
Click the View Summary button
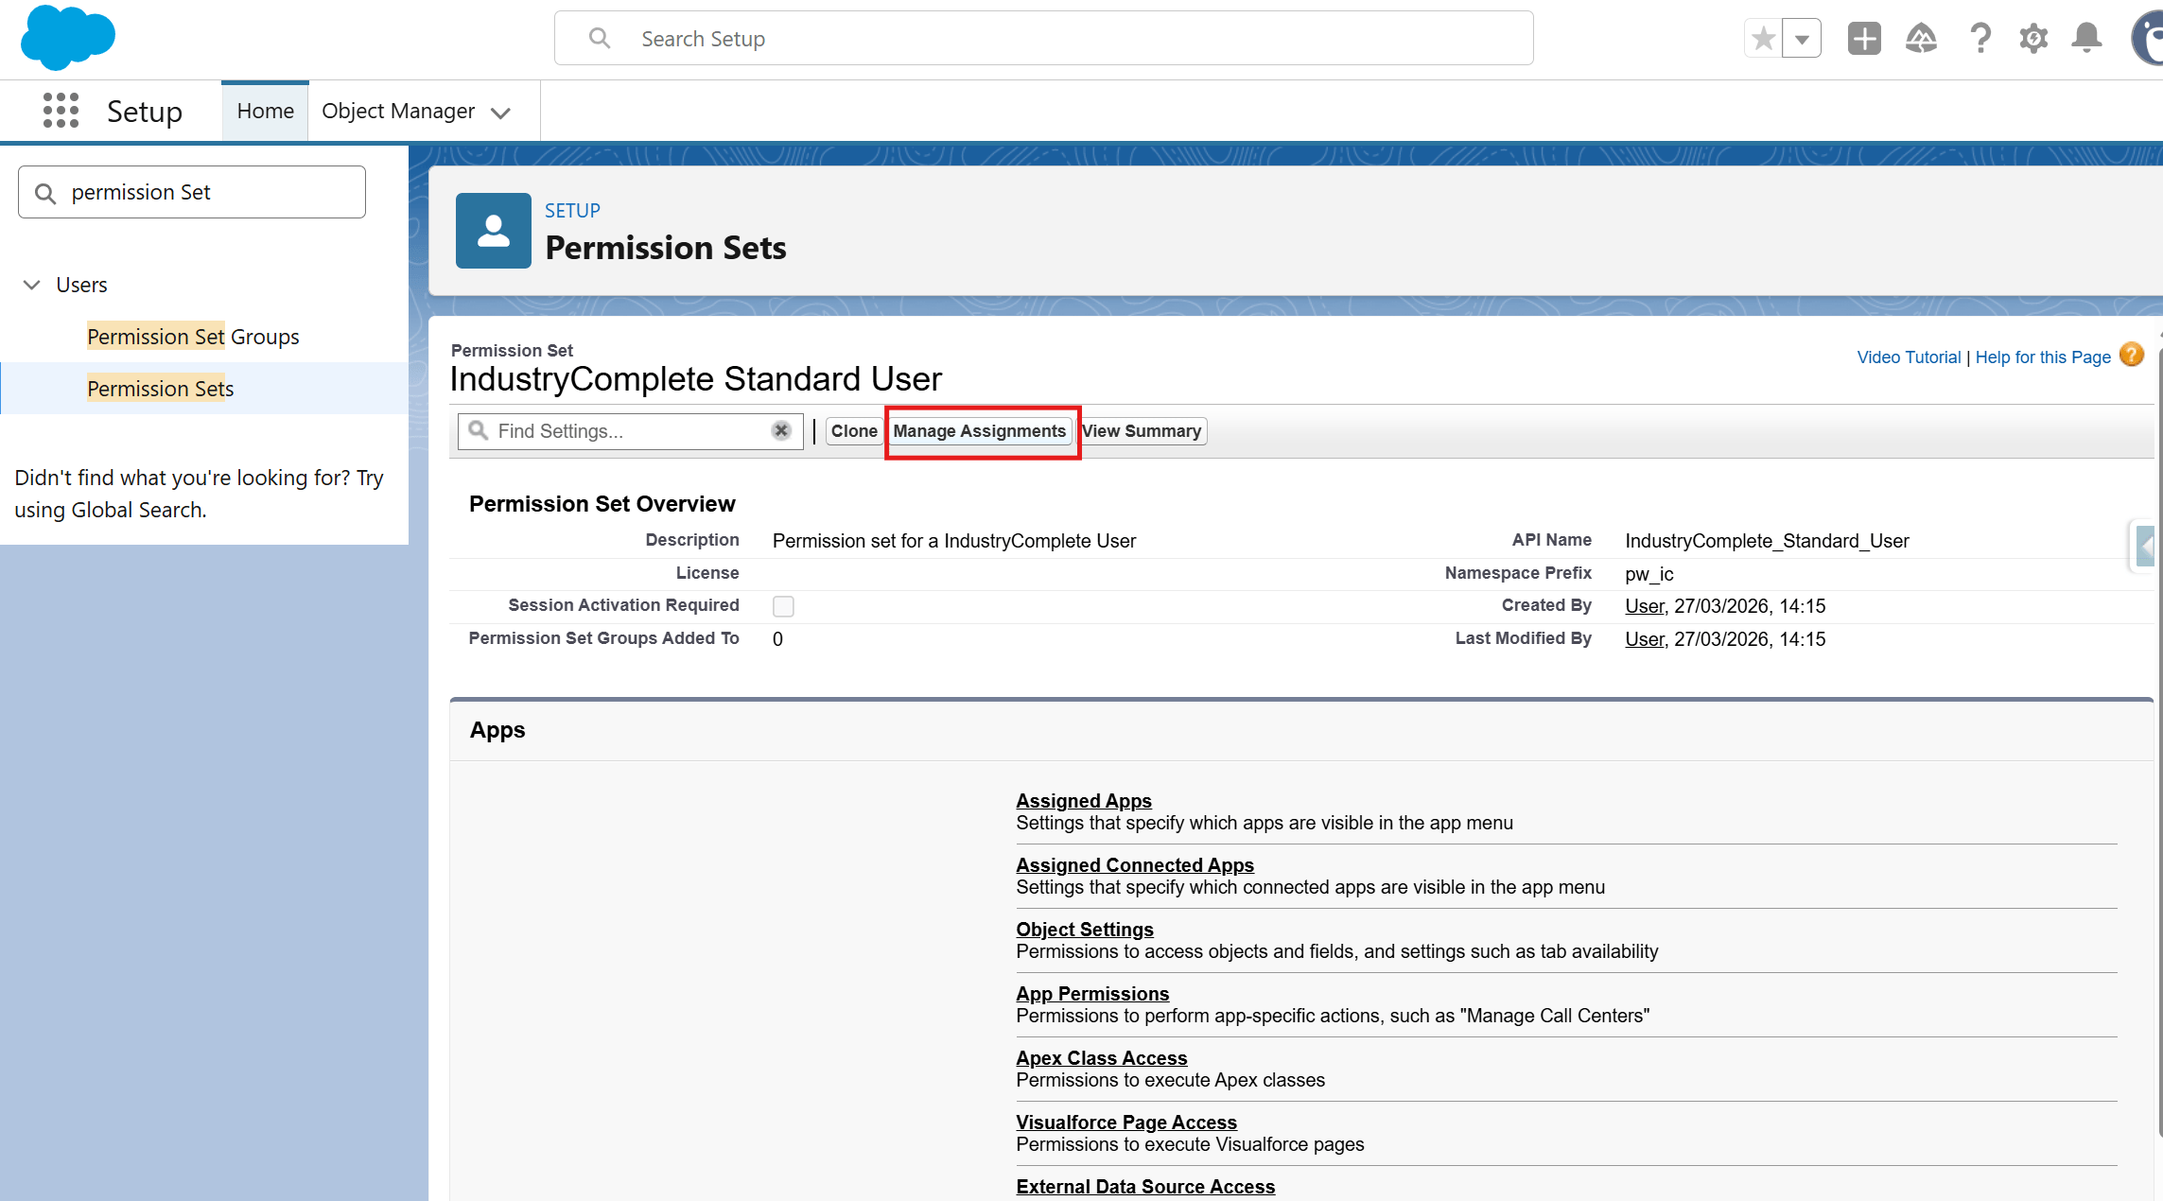coord(1142,431)
